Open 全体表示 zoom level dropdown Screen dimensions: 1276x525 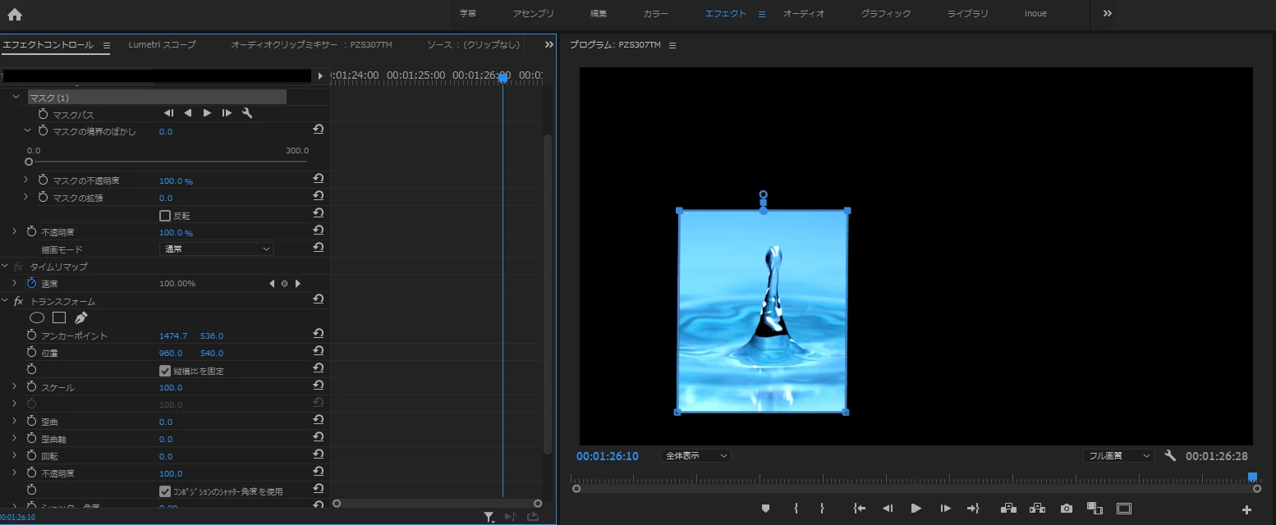pos(695,455)
